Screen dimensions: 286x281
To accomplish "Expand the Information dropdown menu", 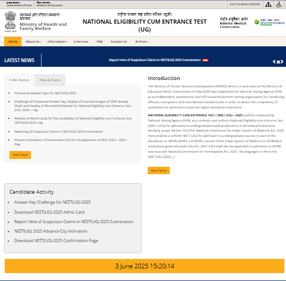I will [x=58, y=42].
